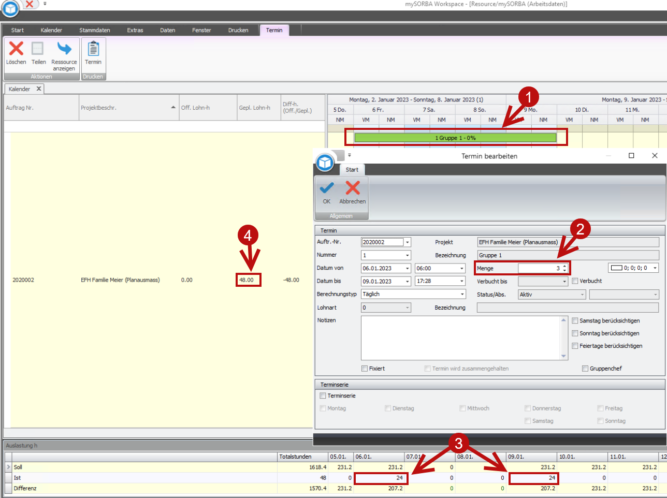
Task: Open the color picker dropdown 0; 0; 0; 0
Action: click(x=655, y=268)
